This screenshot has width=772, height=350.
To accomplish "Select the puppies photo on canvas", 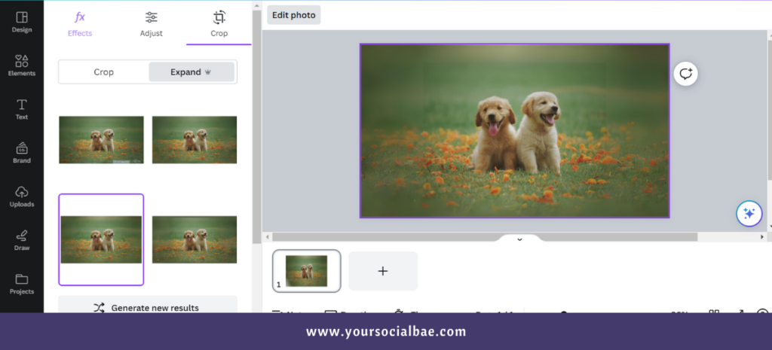I will [514, 130].
